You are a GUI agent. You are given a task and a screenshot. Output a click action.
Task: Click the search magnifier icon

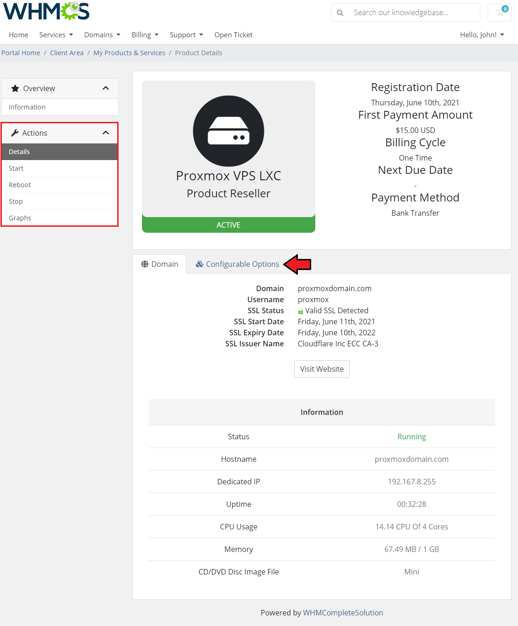click(340, 13)
